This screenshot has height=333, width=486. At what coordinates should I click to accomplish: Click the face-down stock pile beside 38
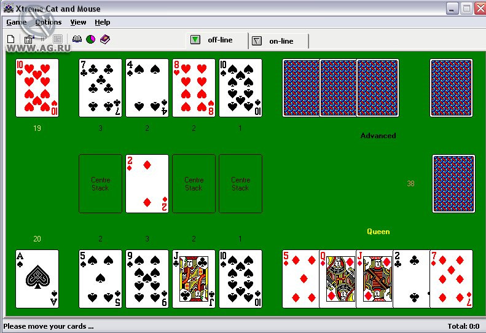point(454,184)
